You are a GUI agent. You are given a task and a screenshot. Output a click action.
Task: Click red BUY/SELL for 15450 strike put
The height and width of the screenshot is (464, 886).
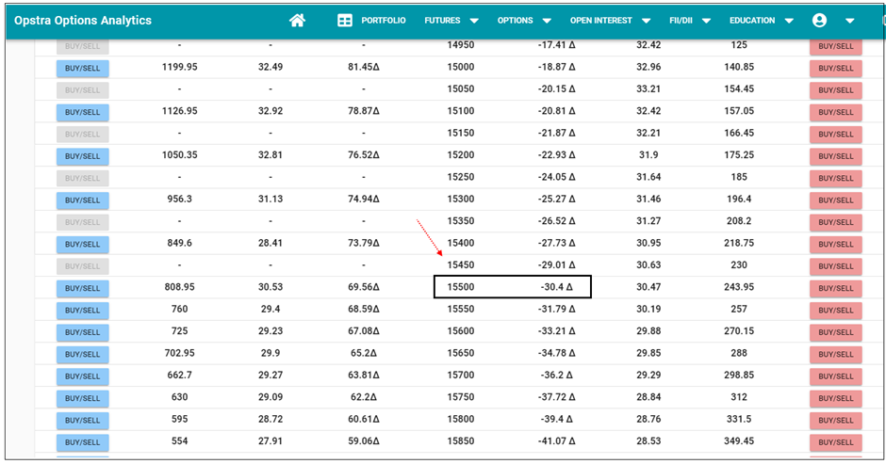pos(835,266)
